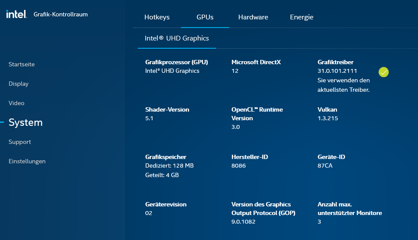Click the Vulkan version 1.3.215
Image resolution: width=418 pixels, height=240 pixels.
coord(328,118)
